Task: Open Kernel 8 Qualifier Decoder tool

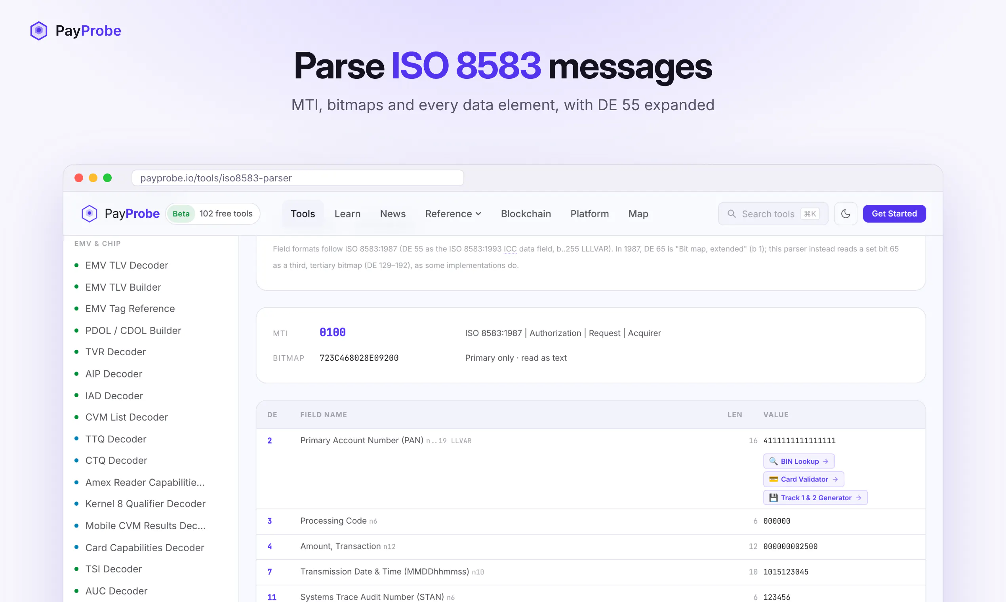Action: pyautogui.click(x=145, y=503)
